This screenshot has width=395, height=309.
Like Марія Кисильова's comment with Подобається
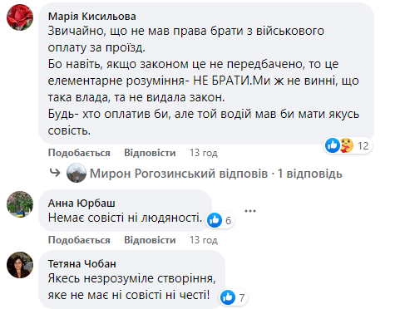79,153
